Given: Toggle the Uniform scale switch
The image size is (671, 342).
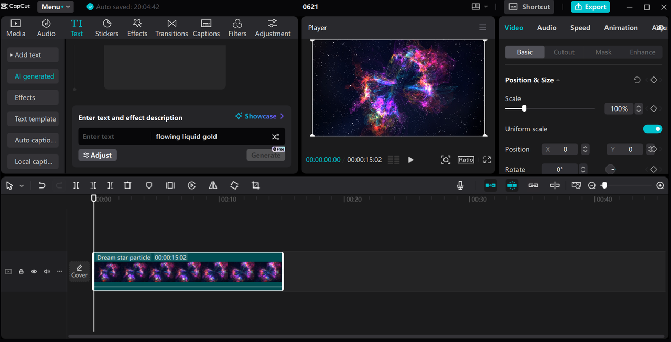Looking at the screenshot, I should click(652, 129).
